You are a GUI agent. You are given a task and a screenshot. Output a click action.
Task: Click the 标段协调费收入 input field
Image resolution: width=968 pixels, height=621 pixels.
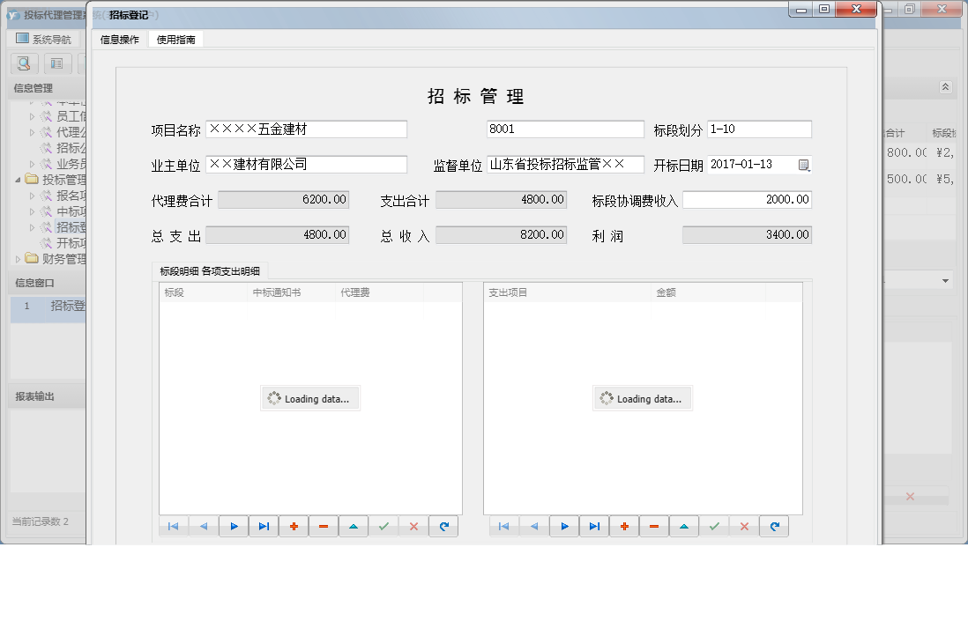coord(746,200)
